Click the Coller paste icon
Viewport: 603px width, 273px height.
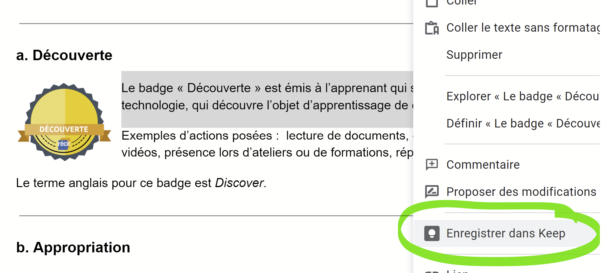pos(432,3)
